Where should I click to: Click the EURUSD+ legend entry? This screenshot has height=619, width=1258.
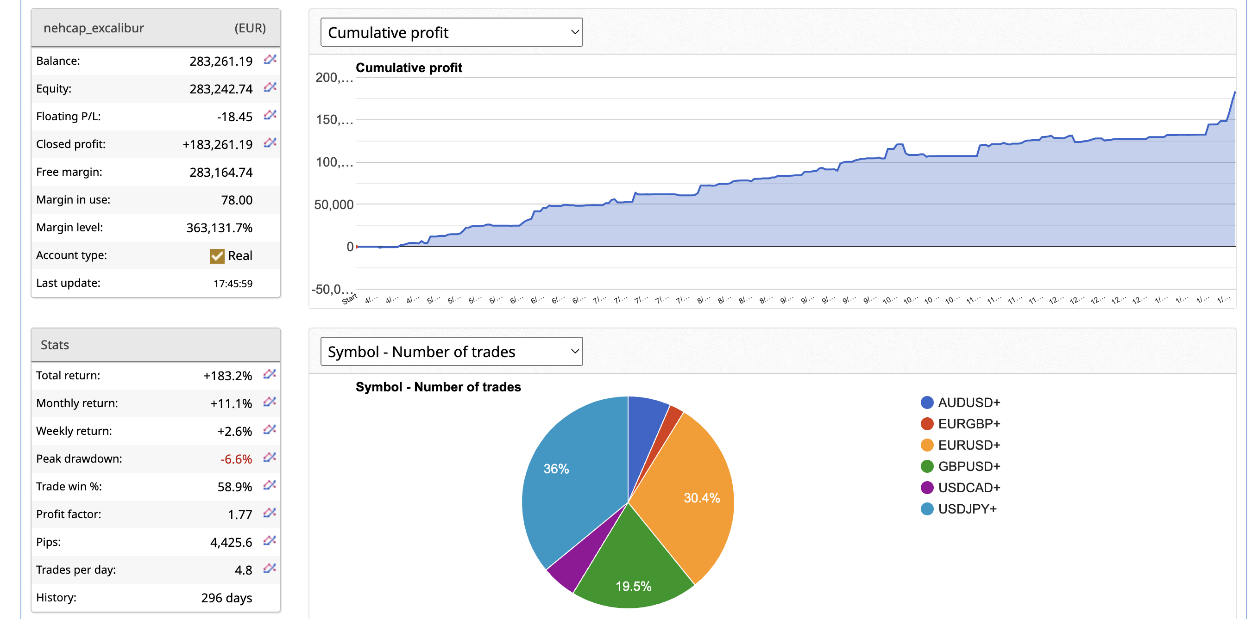click(x=969, y=446)
